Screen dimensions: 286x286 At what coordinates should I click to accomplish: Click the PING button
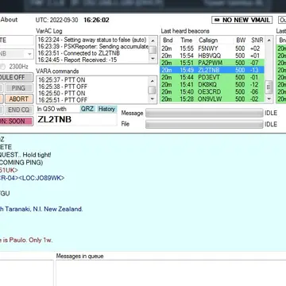(x=18, y=88)
